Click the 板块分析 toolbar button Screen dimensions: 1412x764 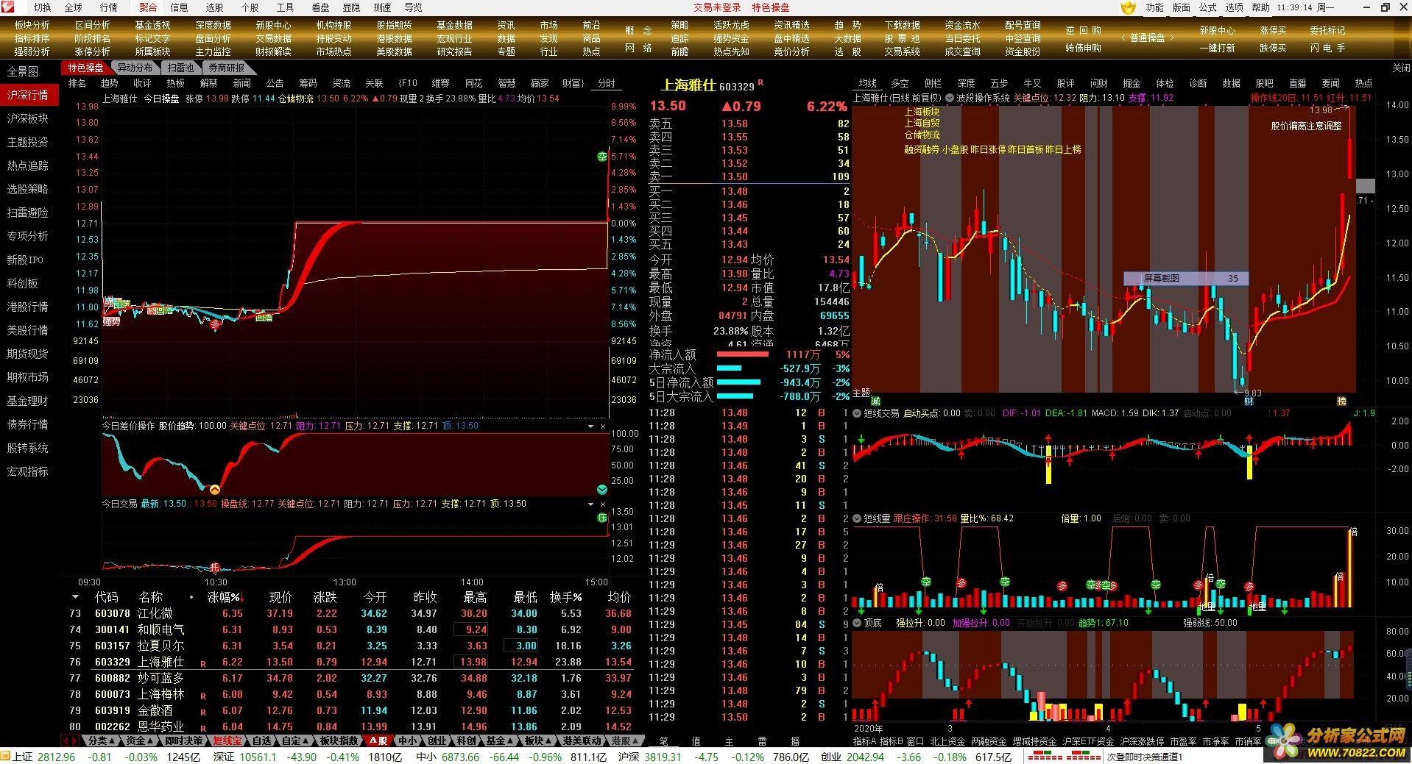pyautogui.click(x=32, y=25)
